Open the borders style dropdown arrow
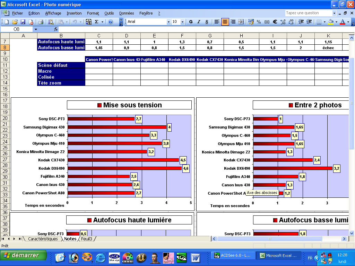Image resolution: width=355 pixels, height=266 pixels. tap(324, 22)
